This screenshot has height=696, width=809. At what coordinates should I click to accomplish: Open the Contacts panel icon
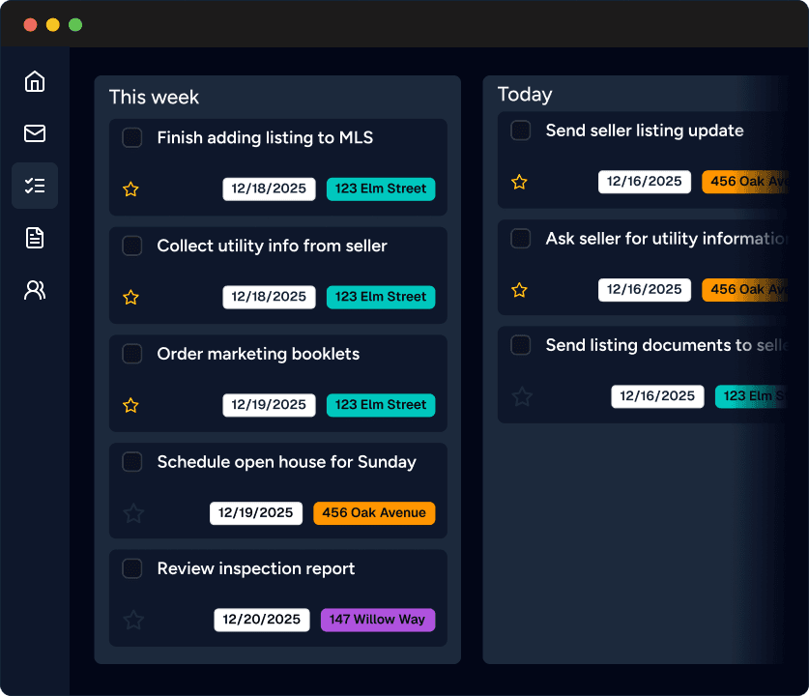(35, 290)
